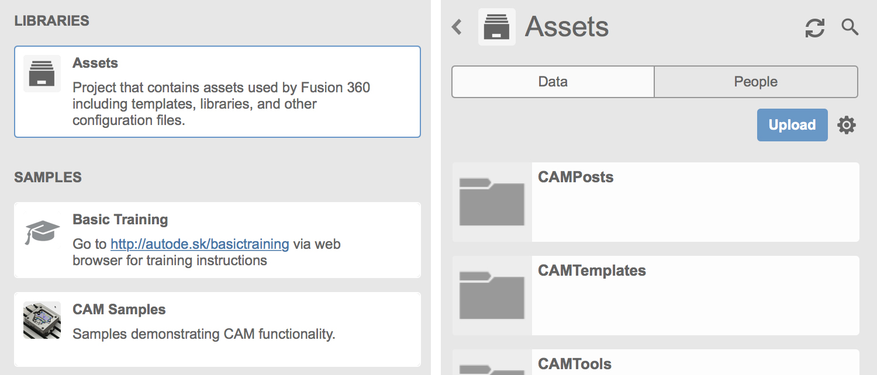Open the Basic Training sample entry
Image resolution: width=877 pixels, height=375 pixels.
click(217, 239)
